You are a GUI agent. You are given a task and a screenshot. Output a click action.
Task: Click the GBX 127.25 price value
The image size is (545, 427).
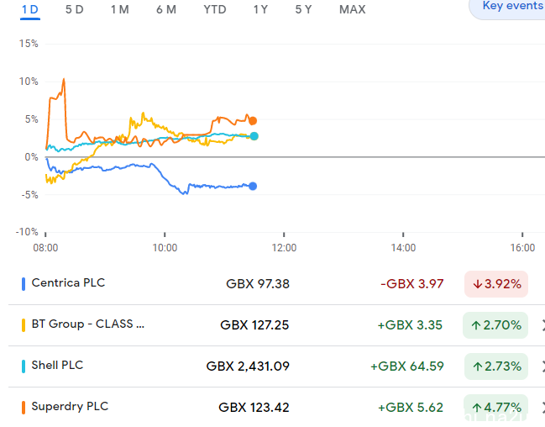click(x=254, y=325)
